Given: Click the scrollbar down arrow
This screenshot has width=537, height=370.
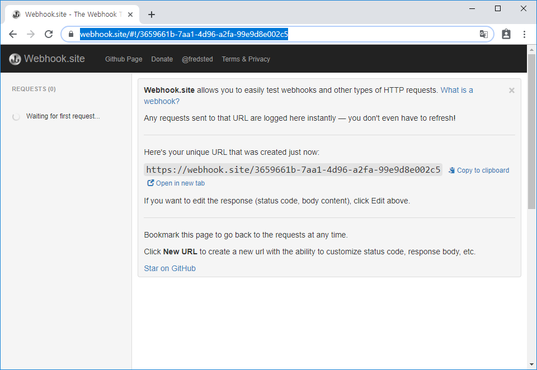Looking at the screenshot, I should tap(531, 364).
